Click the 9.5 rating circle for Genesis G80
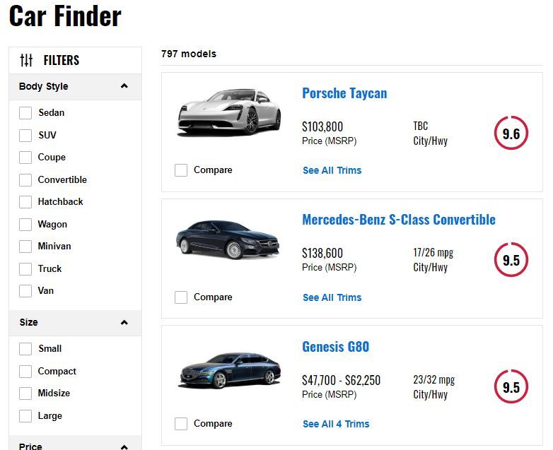This screenshot has height=450, width=553. (511, 387)
